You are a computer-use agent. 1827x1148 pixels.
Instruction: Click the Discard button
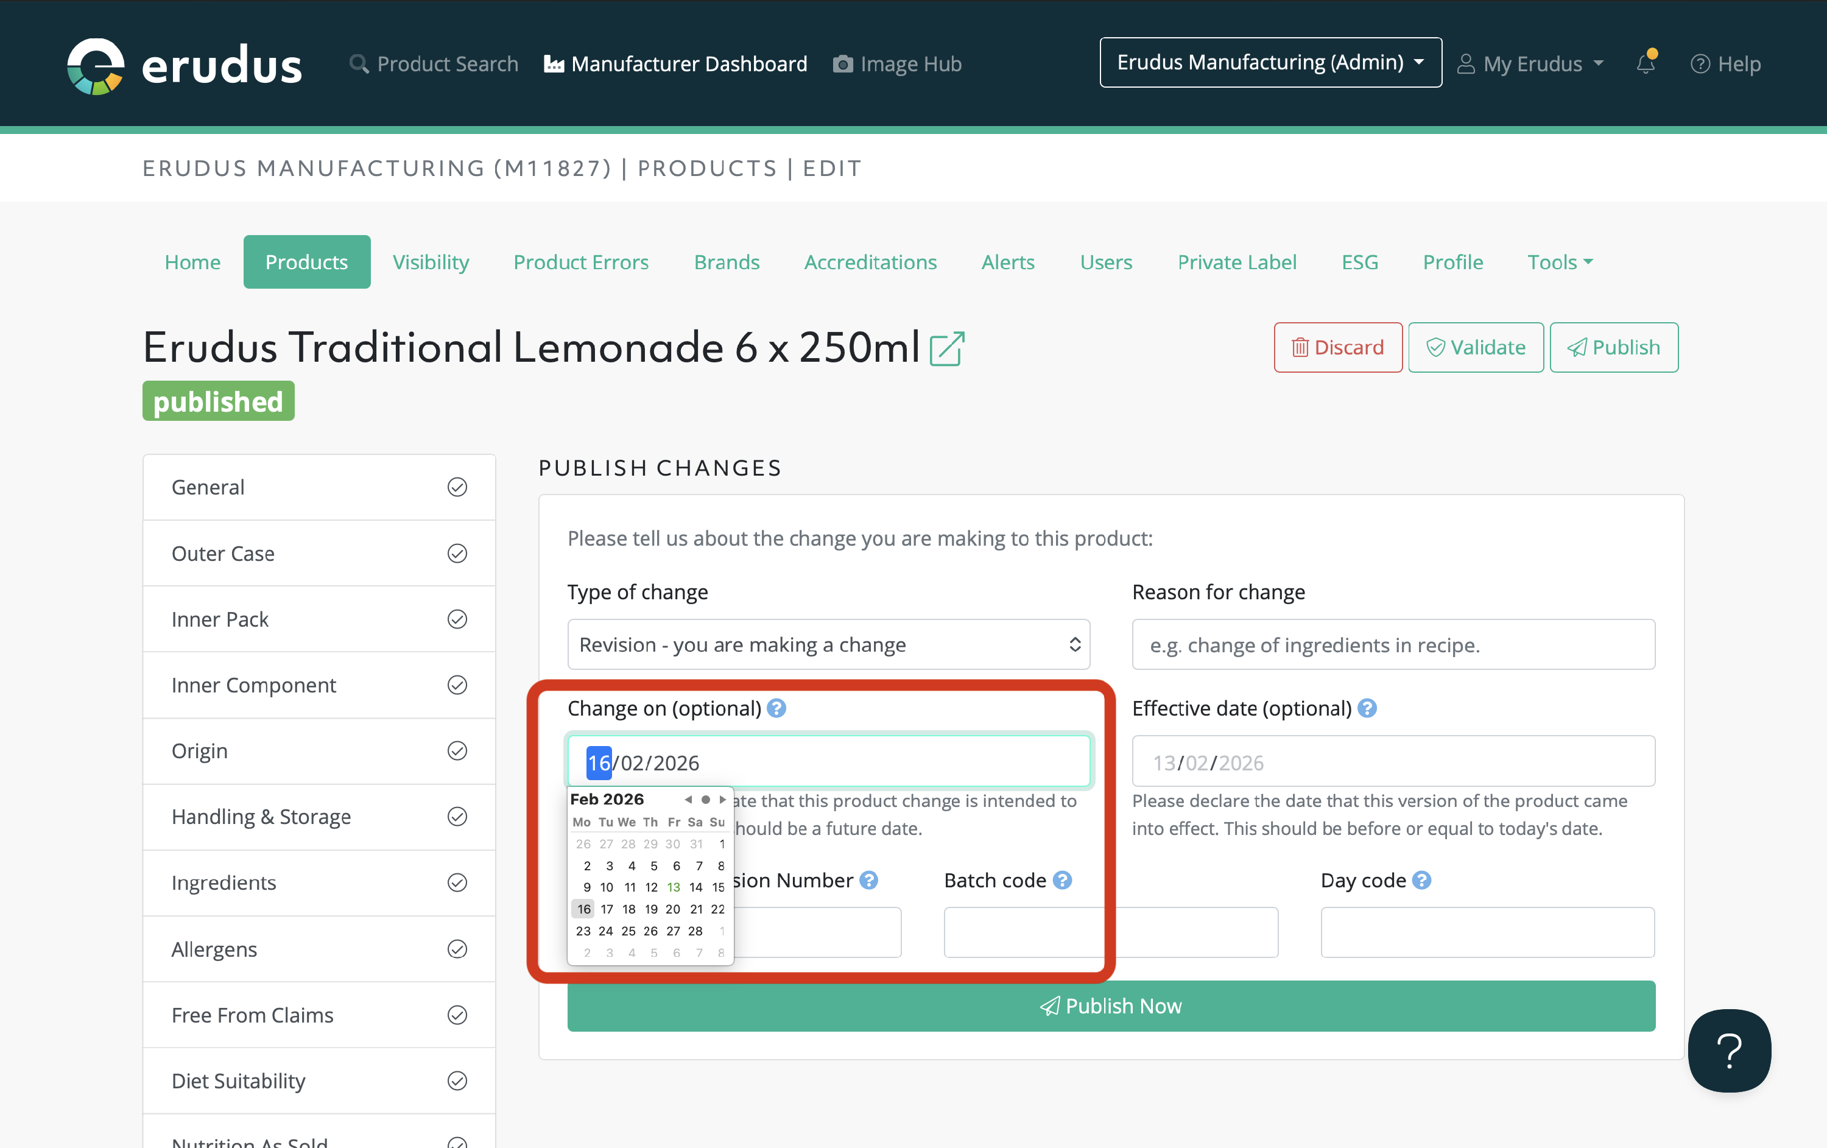tap(1337, 348)
